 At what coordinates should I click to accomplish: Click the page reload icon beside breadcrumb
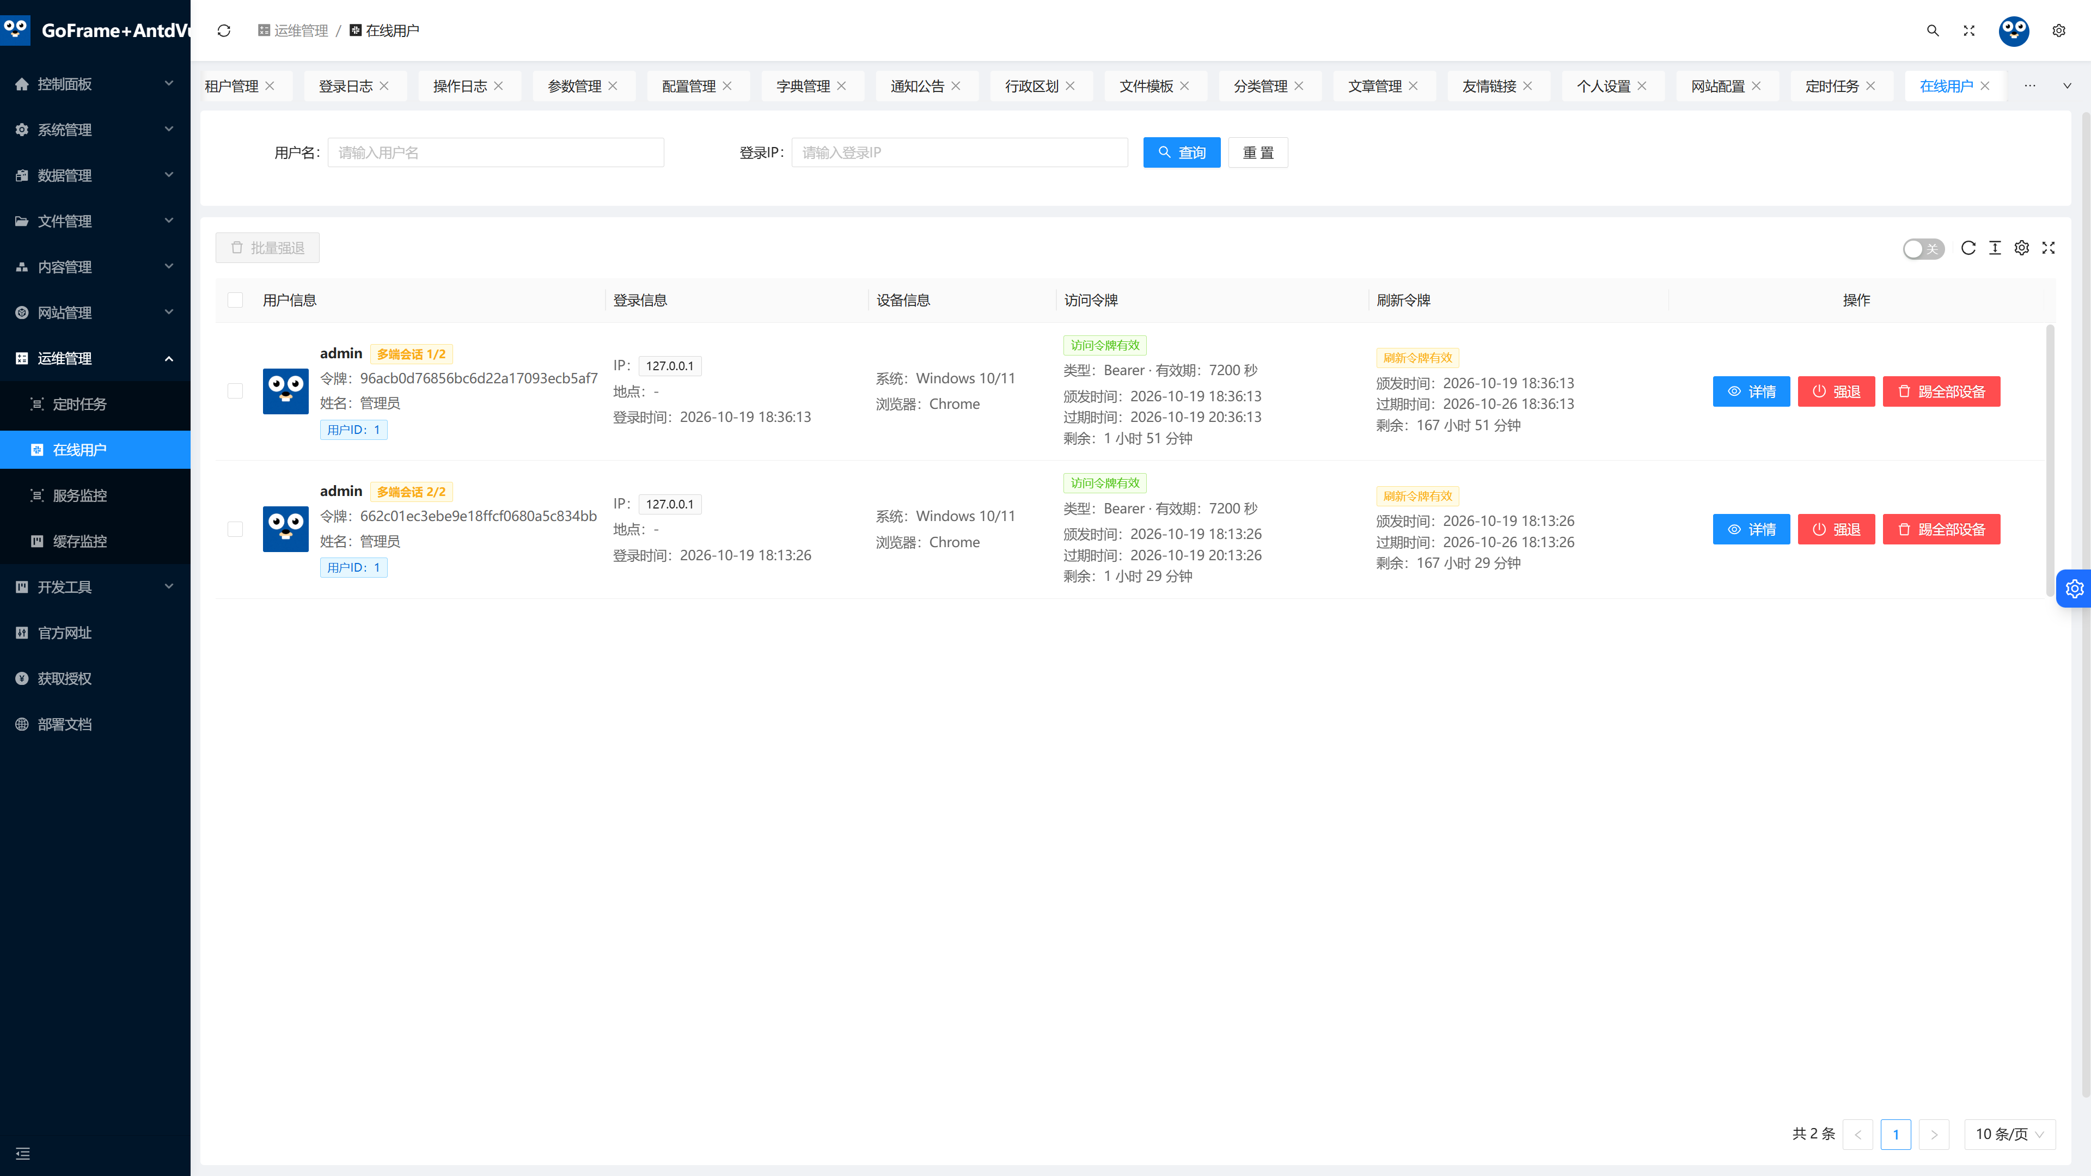tap(224, 31)
